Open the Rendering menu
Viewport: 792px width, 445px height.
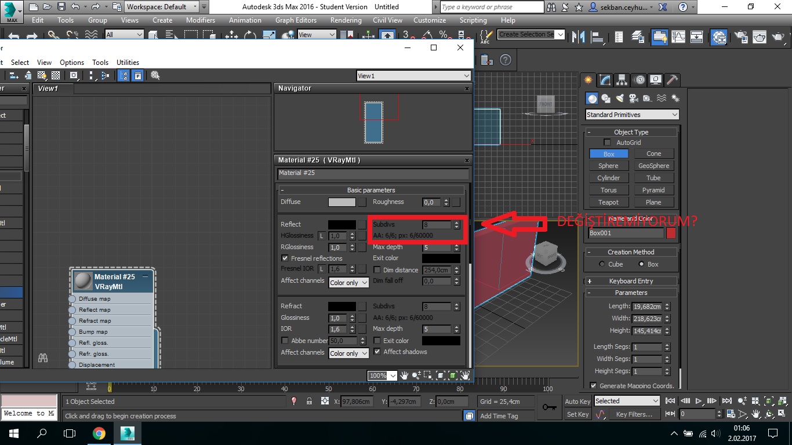coord(346,20)
